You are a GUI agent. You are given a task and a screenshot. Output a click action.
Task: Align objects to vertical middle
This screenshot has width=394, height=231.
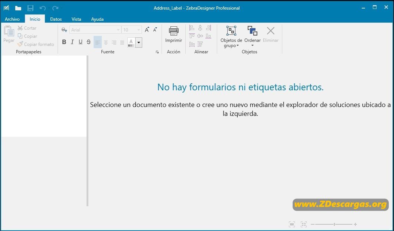click(x=200, y=36)
